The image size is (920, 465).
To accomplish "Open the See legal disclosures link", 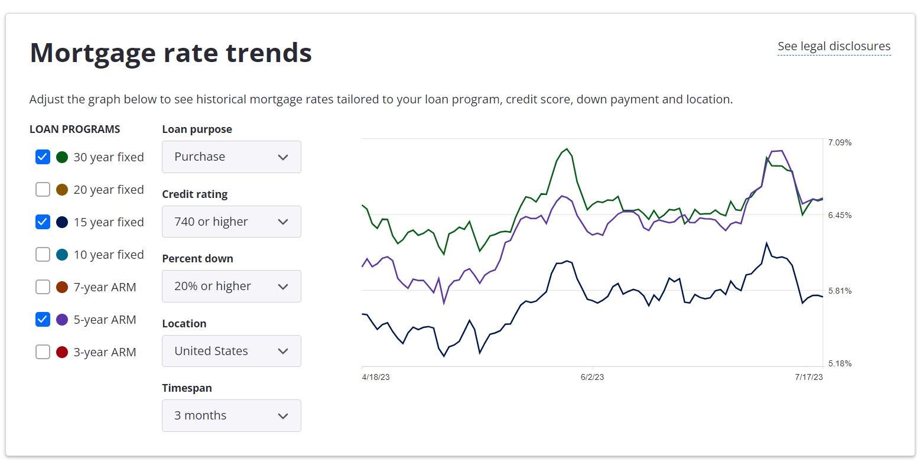I will (834, 46).
